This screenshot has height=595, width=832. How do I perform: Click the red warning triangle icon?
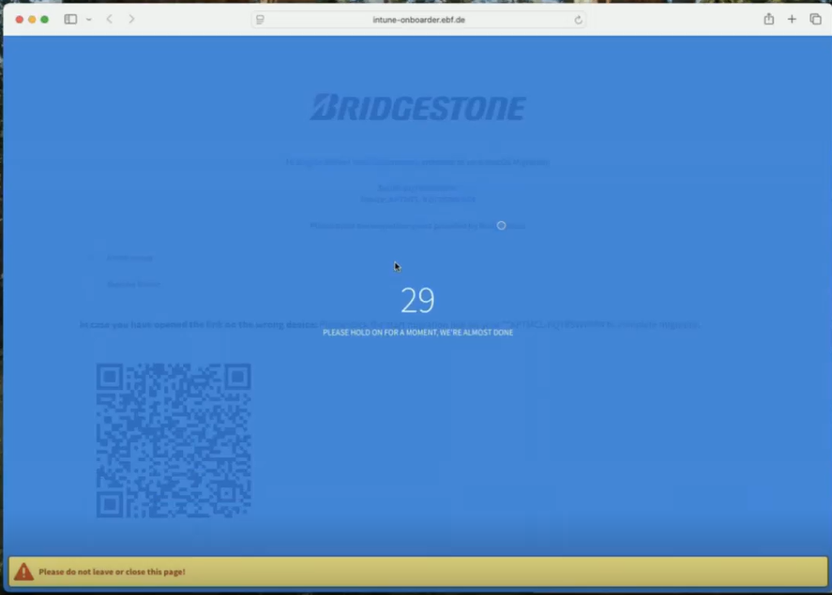tap(23, 572)
